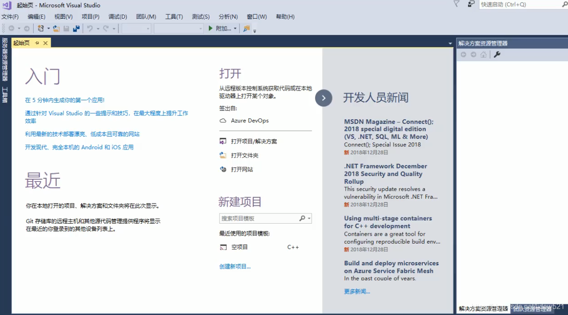
Task: Open the 项目(P) menu
Action: point(91,17)
